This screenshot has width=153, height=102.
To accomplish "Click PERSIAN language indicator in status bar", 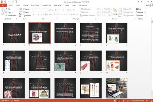I will point(17,101).
